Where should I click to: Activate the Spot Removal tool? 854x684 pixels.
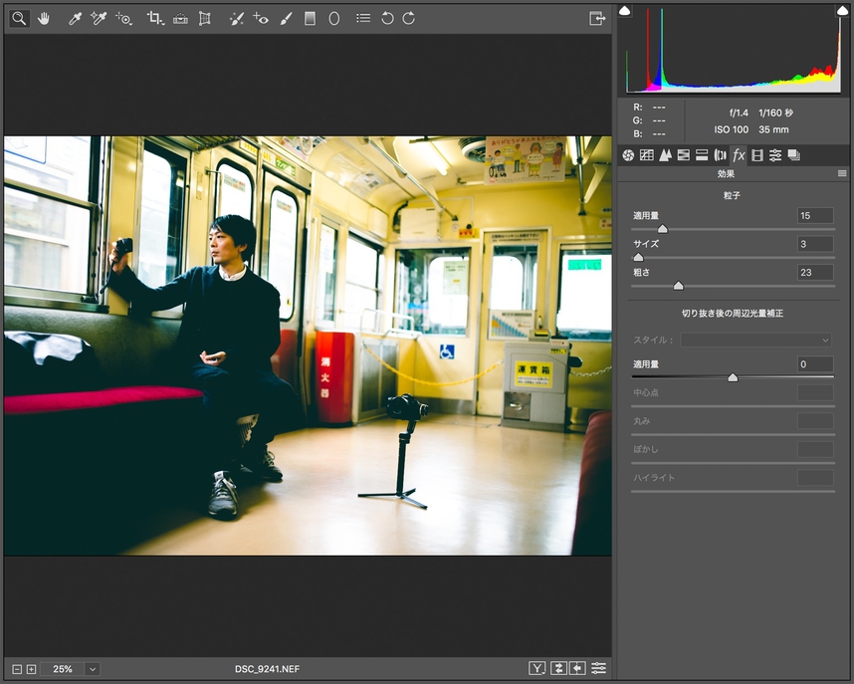pyautogui.click(x=236, y=18)
